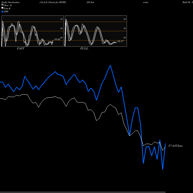Click the horizontal scrollbar at bottom
The height and width of the screenshot is (193, 193).
(83, 192)
